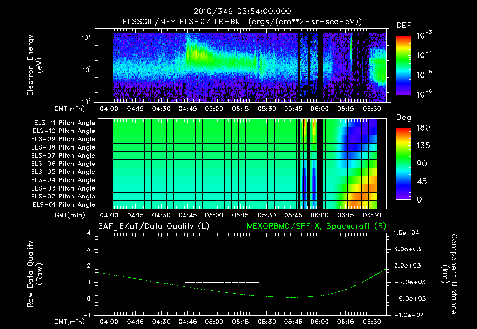Select the ELS-03 Pitch Angle label
The height and width of the screenshot is (329, 477).
coord(63,188)
